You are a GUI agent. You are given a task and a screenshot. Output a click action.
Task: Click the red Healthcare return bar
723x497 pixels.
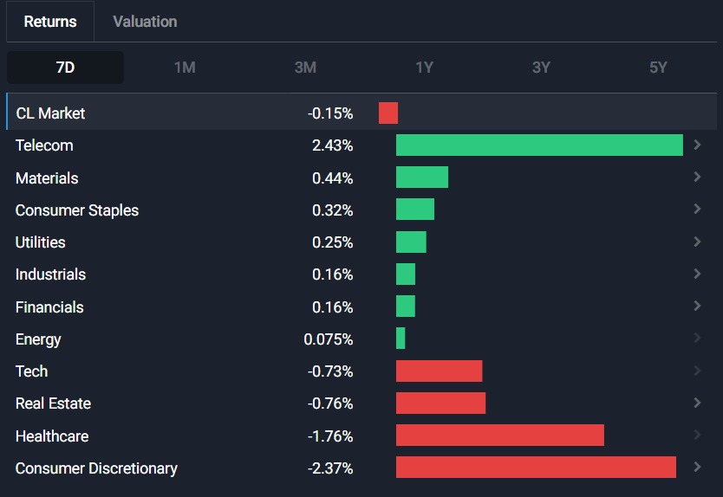pos(499,436)
